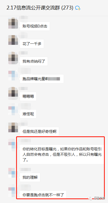Select the 嗯嗯嗯 message bubble
108x203 pixels.
(28, 96)
